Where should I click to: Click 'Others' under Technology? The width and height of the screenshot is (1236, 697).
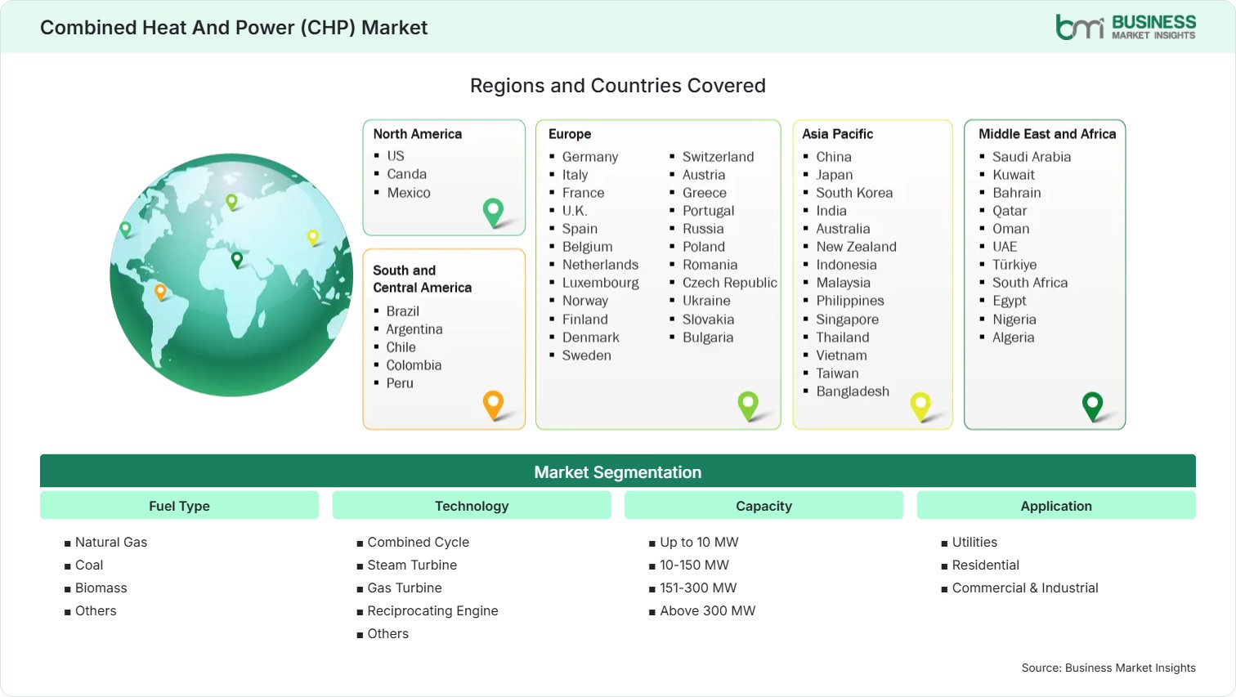[x=388, y=633]
